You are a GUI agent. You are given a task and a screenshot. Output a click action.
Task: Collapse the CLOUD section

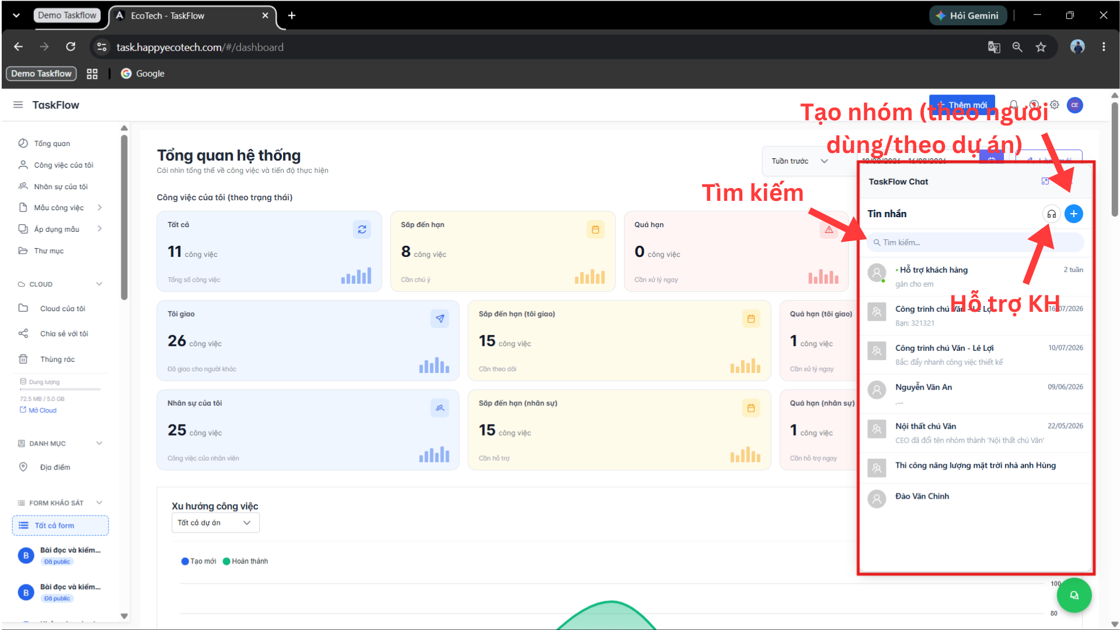pyautogui.click(x=99, y=284)
